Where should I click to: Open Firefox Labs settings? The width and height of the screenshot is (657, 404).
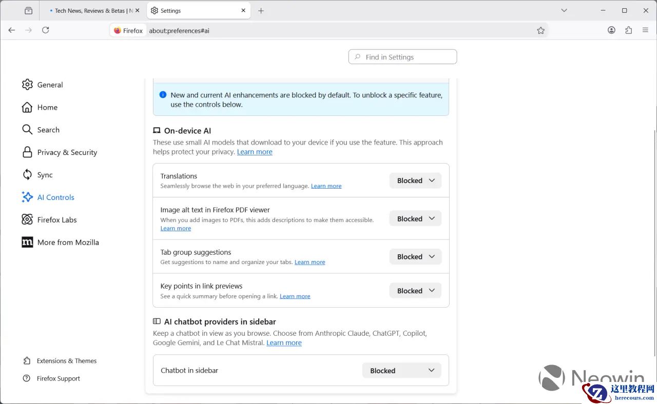(x=56, y=219)
